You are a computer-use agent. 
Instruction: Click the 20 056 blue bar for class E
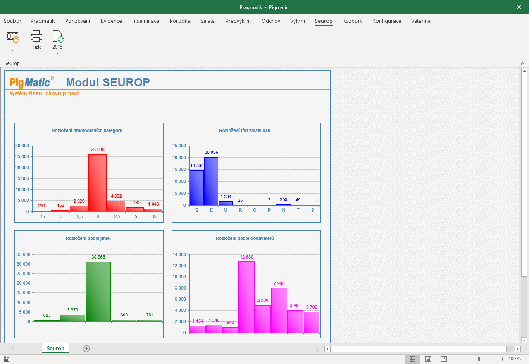[211, 181]
